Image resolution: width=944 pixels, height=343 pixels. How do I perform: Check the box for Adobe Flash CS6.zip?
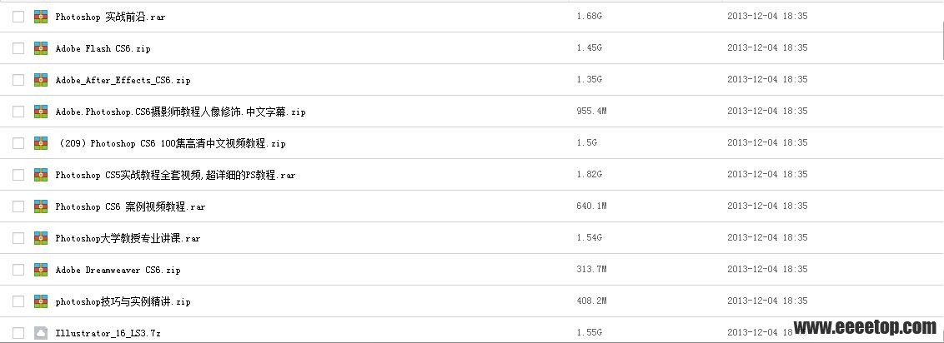click(x=18, y=48)
